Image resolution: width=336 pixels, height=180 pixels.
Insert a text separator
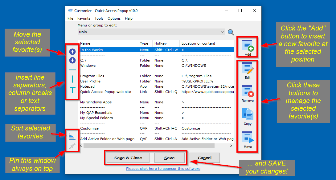tap(72, 90)
